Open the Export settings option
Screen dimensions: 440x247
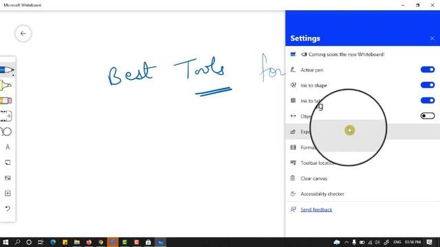[x=362, y=131]
